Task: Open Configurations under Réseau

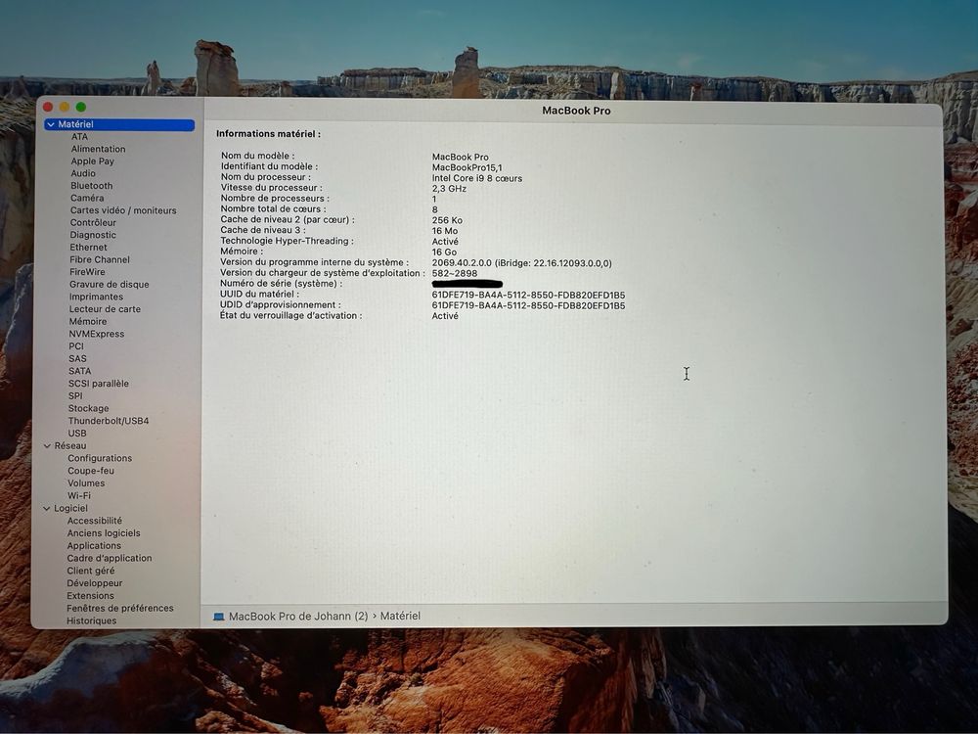Action: click(x=100, y=459)
